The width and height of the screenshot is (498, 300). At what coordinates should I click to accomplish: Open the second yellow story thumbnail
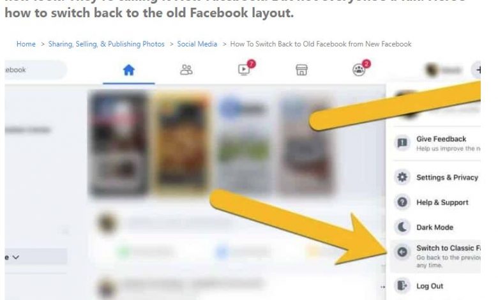181,143
